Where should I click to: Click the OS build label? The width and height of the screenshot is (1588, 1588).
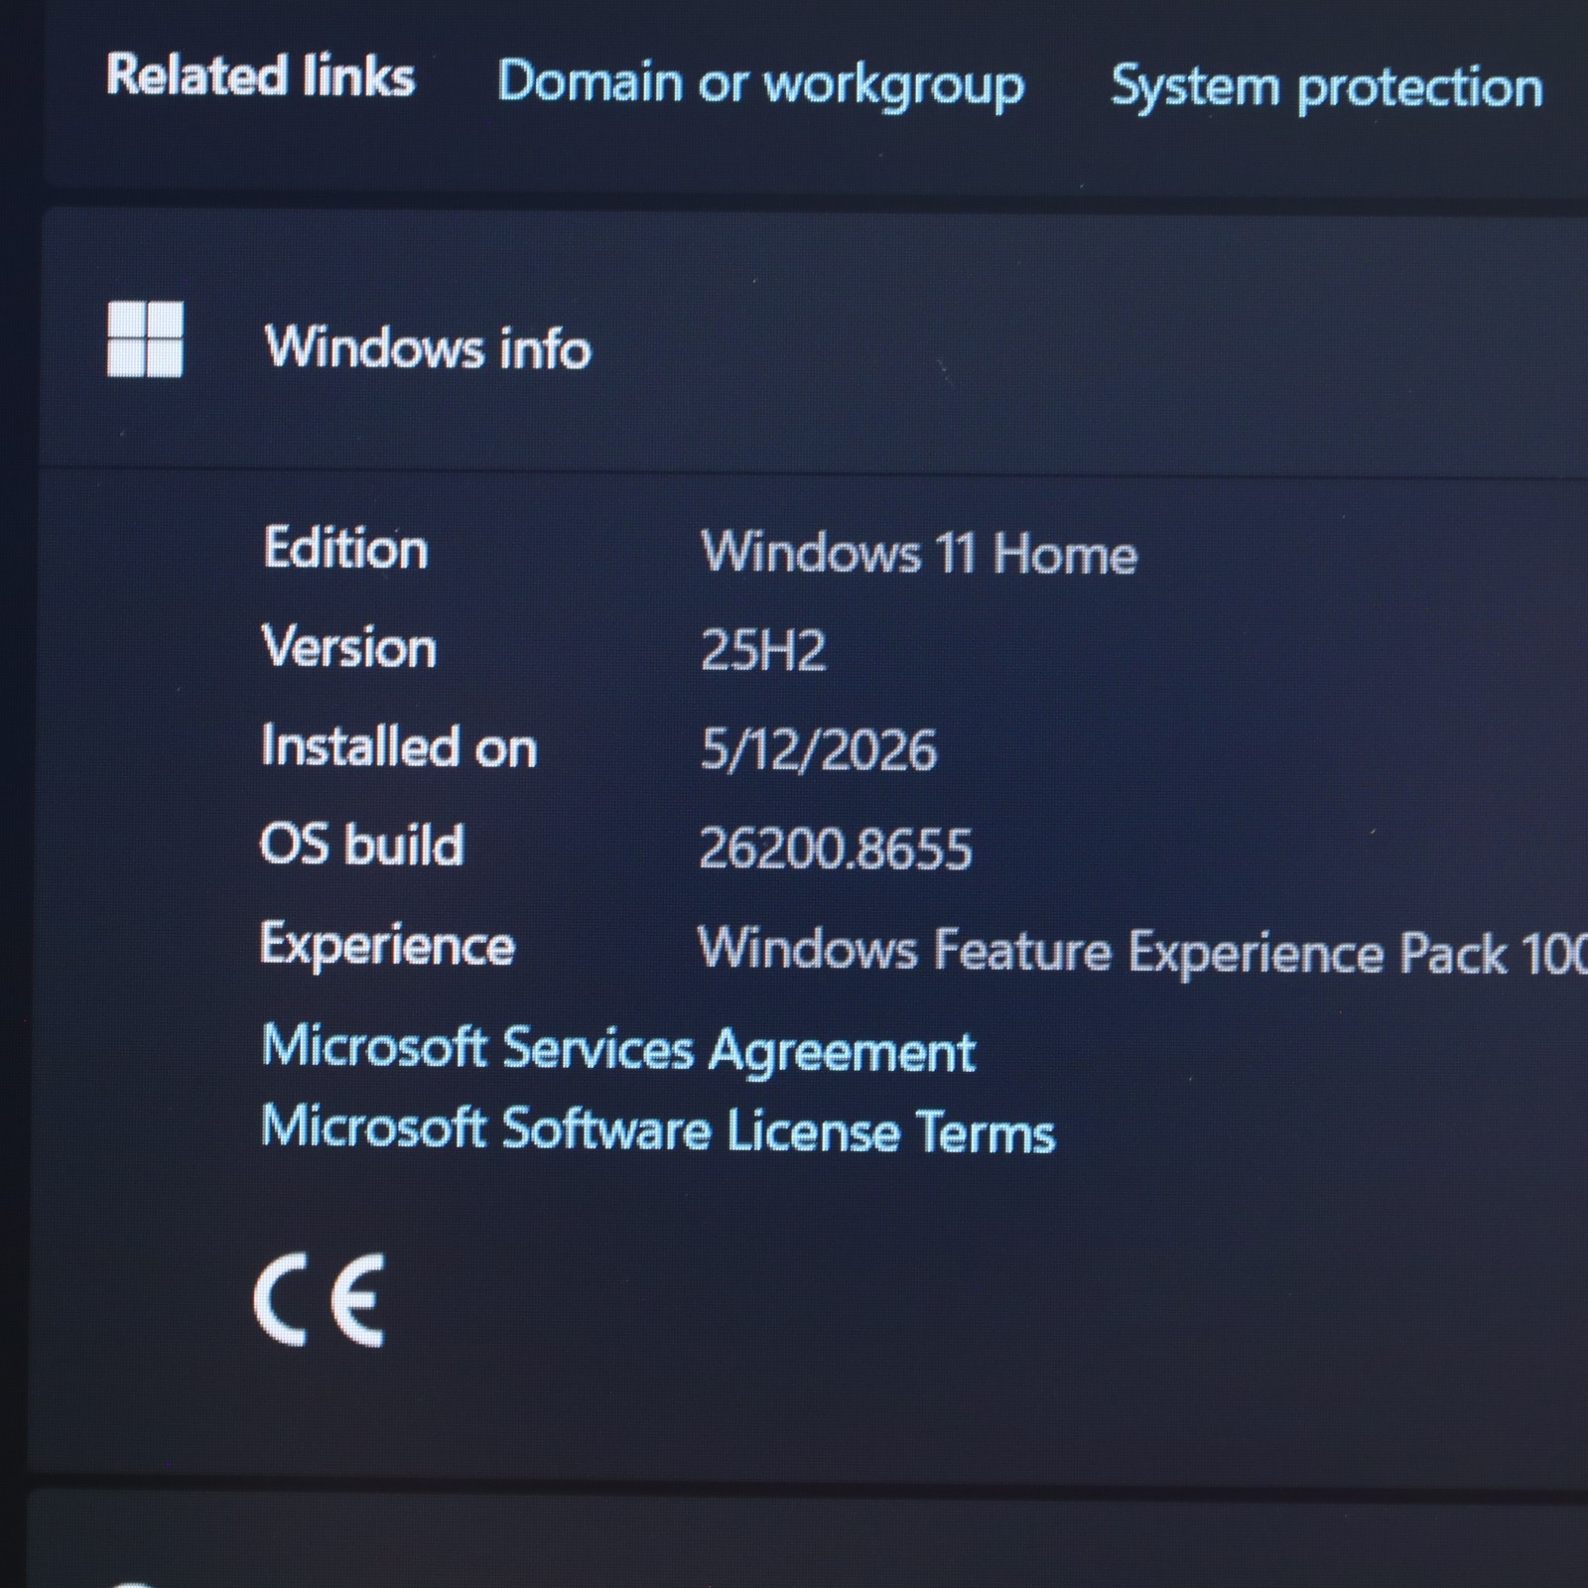coord(362,845)
